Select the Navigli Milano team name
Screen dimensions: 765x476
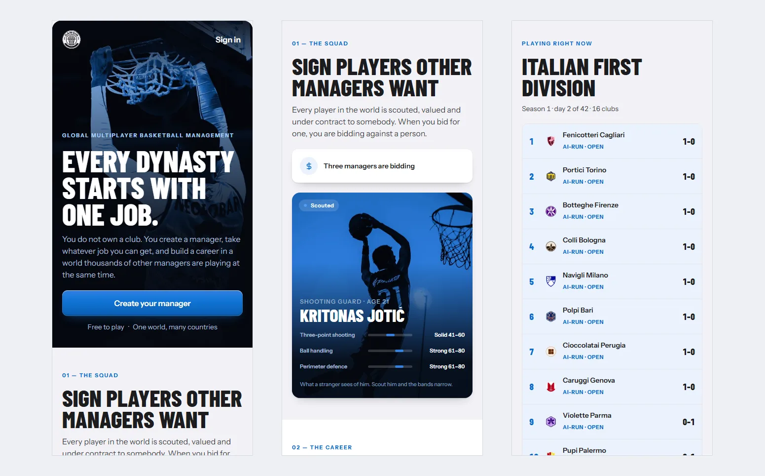585,275
